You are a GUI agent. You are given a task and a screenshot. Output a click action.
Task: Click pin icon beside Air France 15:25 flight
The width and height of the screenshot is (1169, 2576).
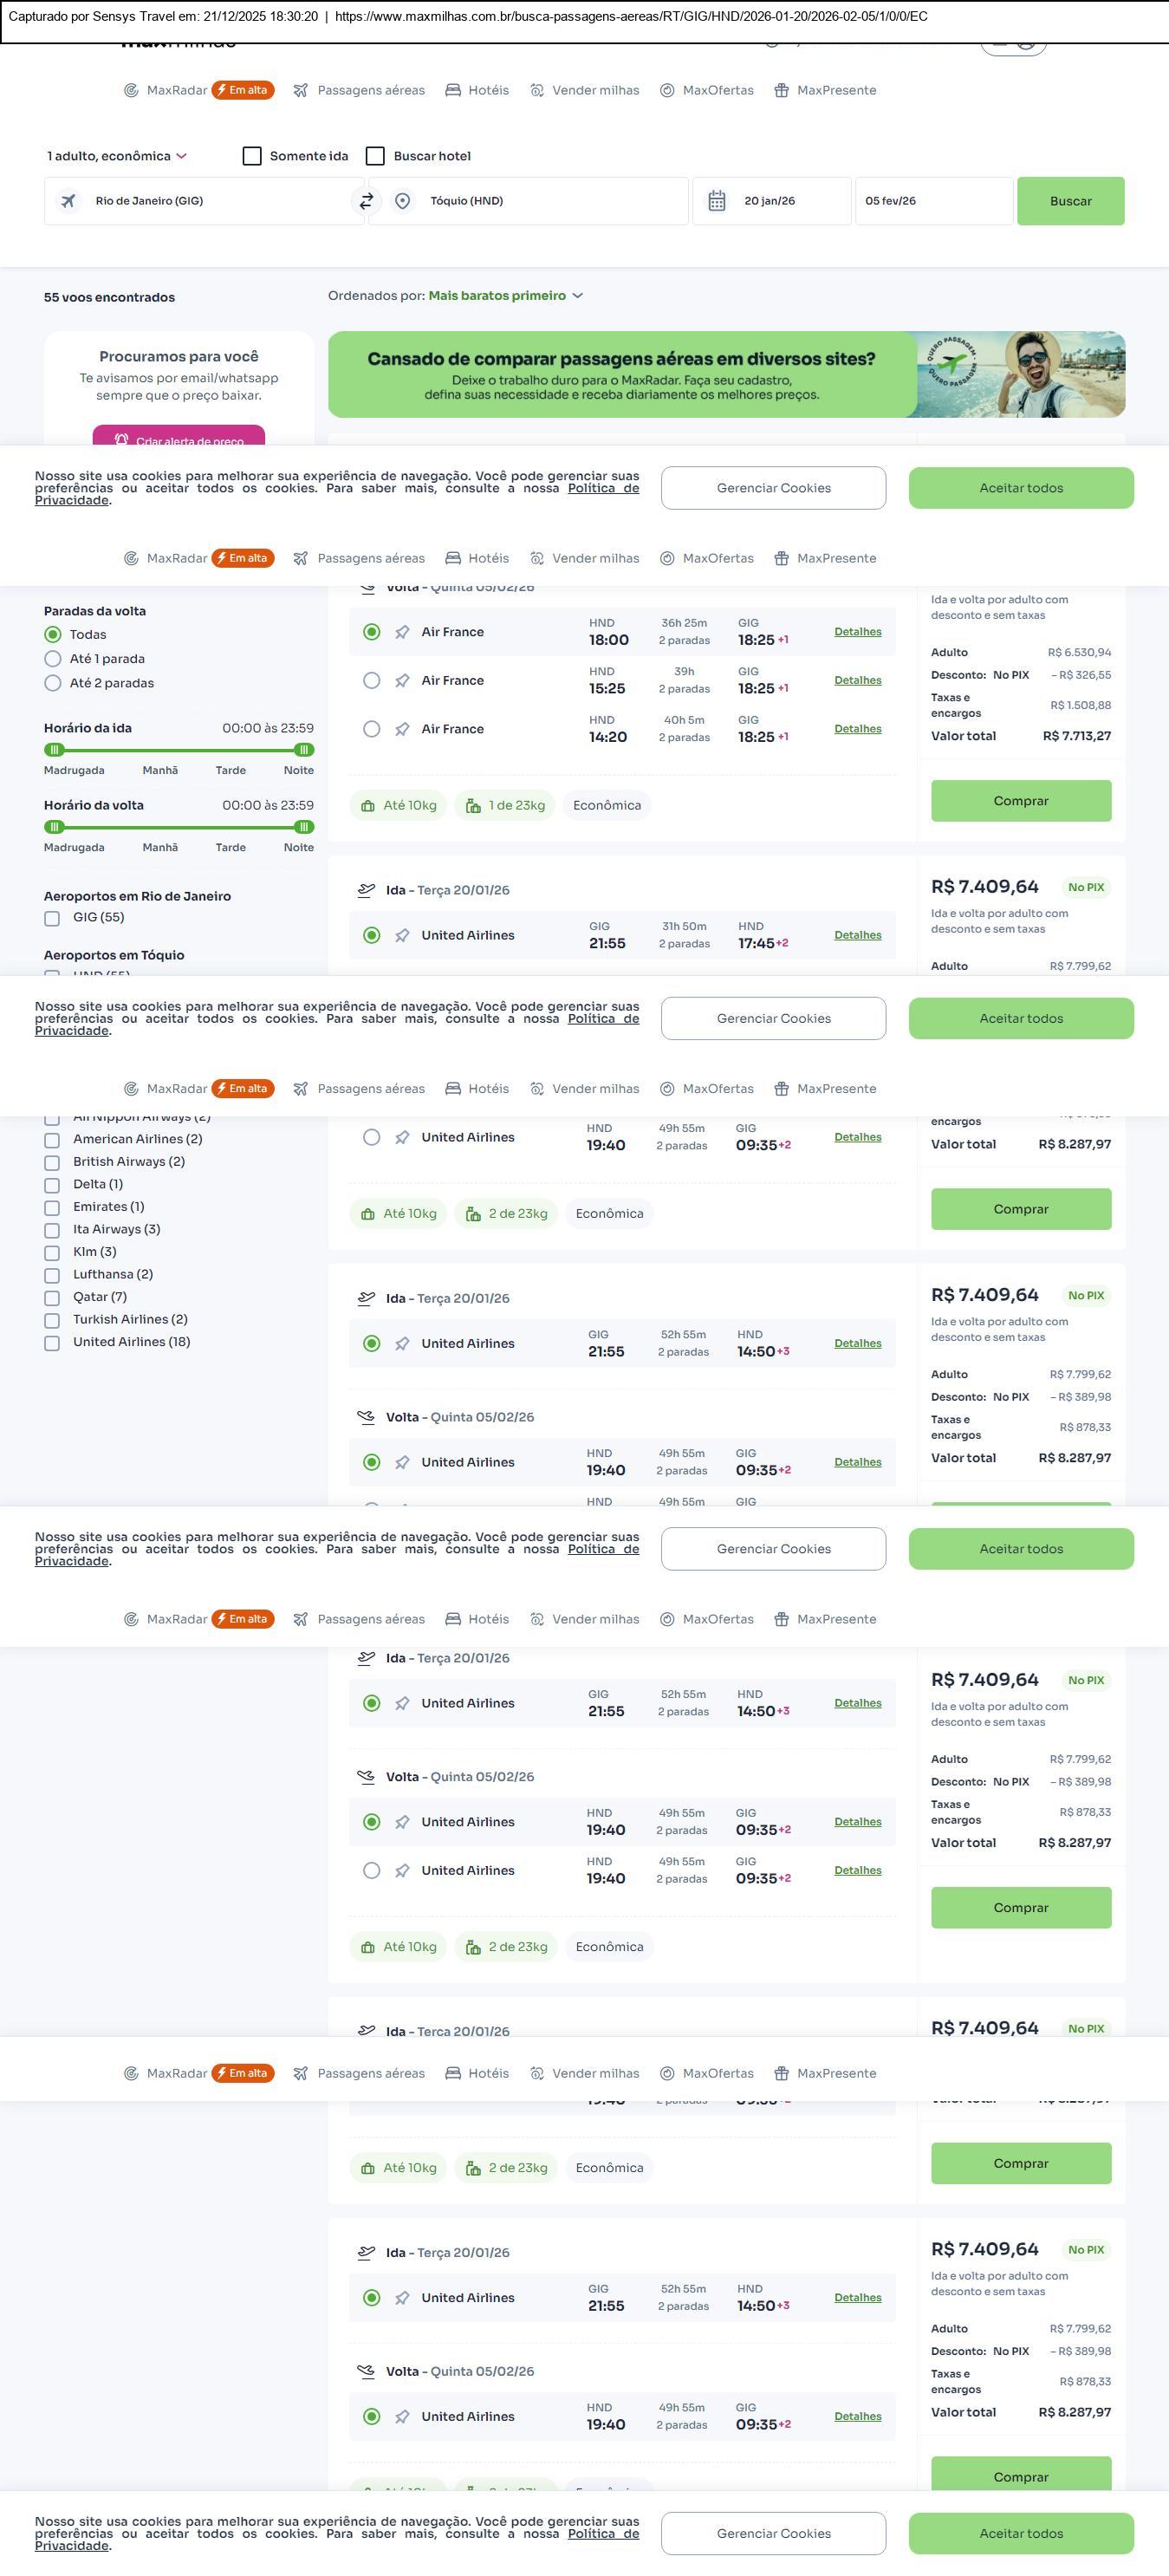tap(402, 681)
